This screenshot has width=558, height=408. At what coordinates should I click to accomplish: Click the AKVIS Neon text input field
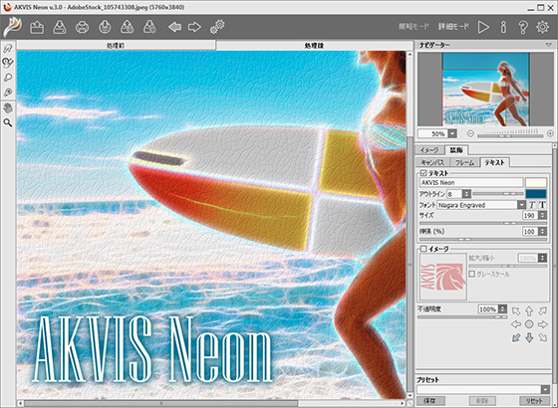coord(471,182)
